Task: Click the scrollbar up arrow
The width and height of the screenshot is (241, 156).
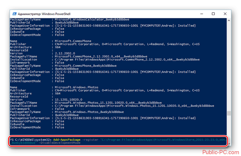Action: (x=229, y=20)
